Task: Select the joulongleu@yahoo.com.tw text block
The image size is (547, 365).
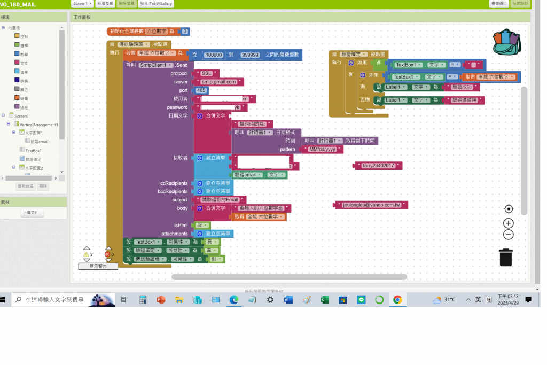Action: pos(371,205)
